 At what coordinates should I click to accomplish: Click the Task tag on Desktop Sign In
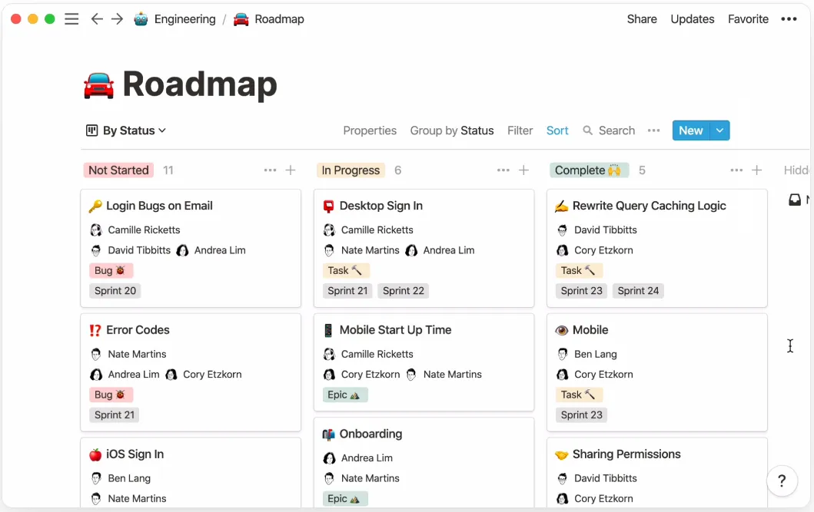pyautogui.click(x=345, y=270)
